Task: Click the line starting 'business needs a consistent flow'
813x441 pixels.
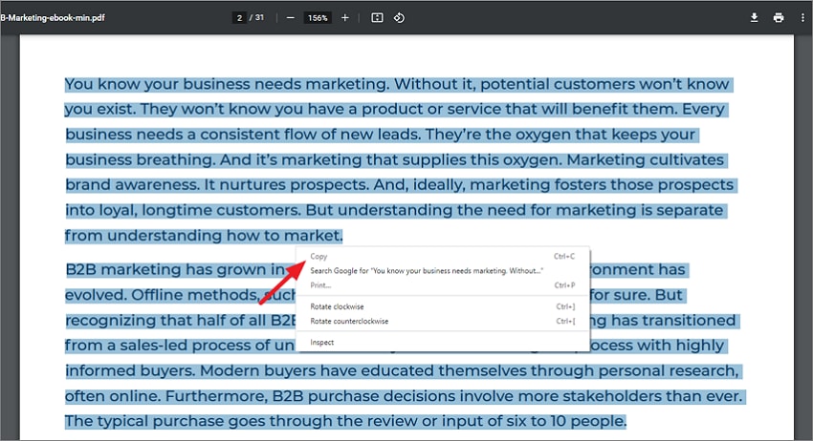Action: [381, 134]
